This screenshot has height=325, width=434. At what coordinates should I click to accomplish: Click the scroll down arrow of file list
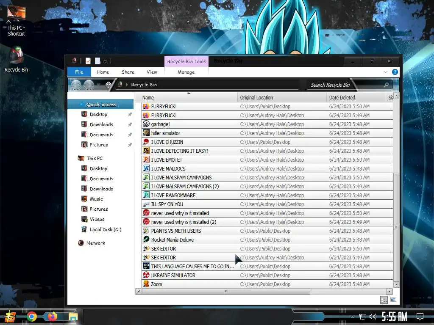[396, 284]
